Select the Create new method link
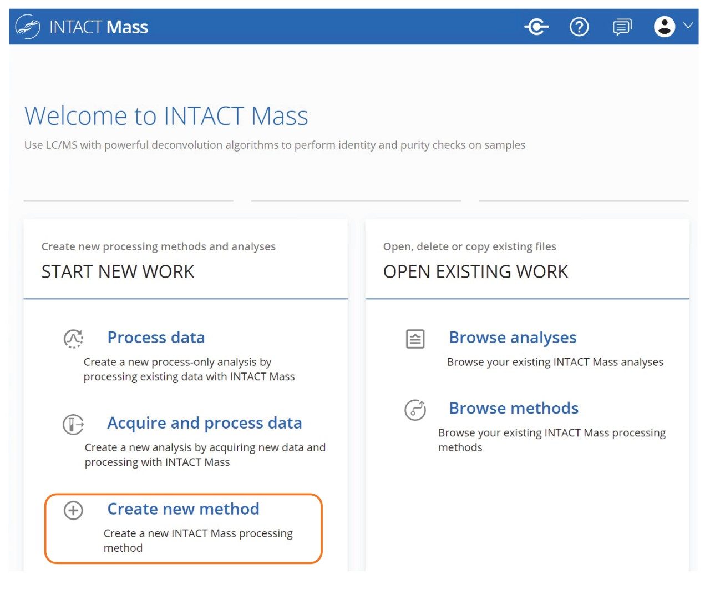Viewport: 710px width, 589px height. 183,509
